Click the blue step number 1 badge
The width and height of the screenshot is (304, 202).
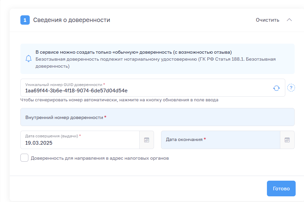pos(25,20)
